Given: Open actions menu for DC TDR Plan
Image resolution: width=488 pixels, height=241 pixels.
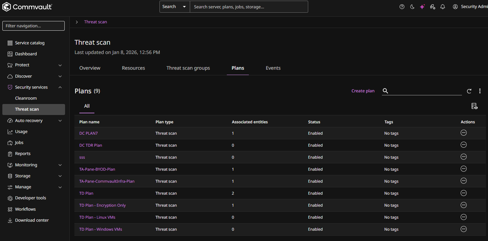Looking at the screenshot, I should pyautogui.click(x=463, y=145).
